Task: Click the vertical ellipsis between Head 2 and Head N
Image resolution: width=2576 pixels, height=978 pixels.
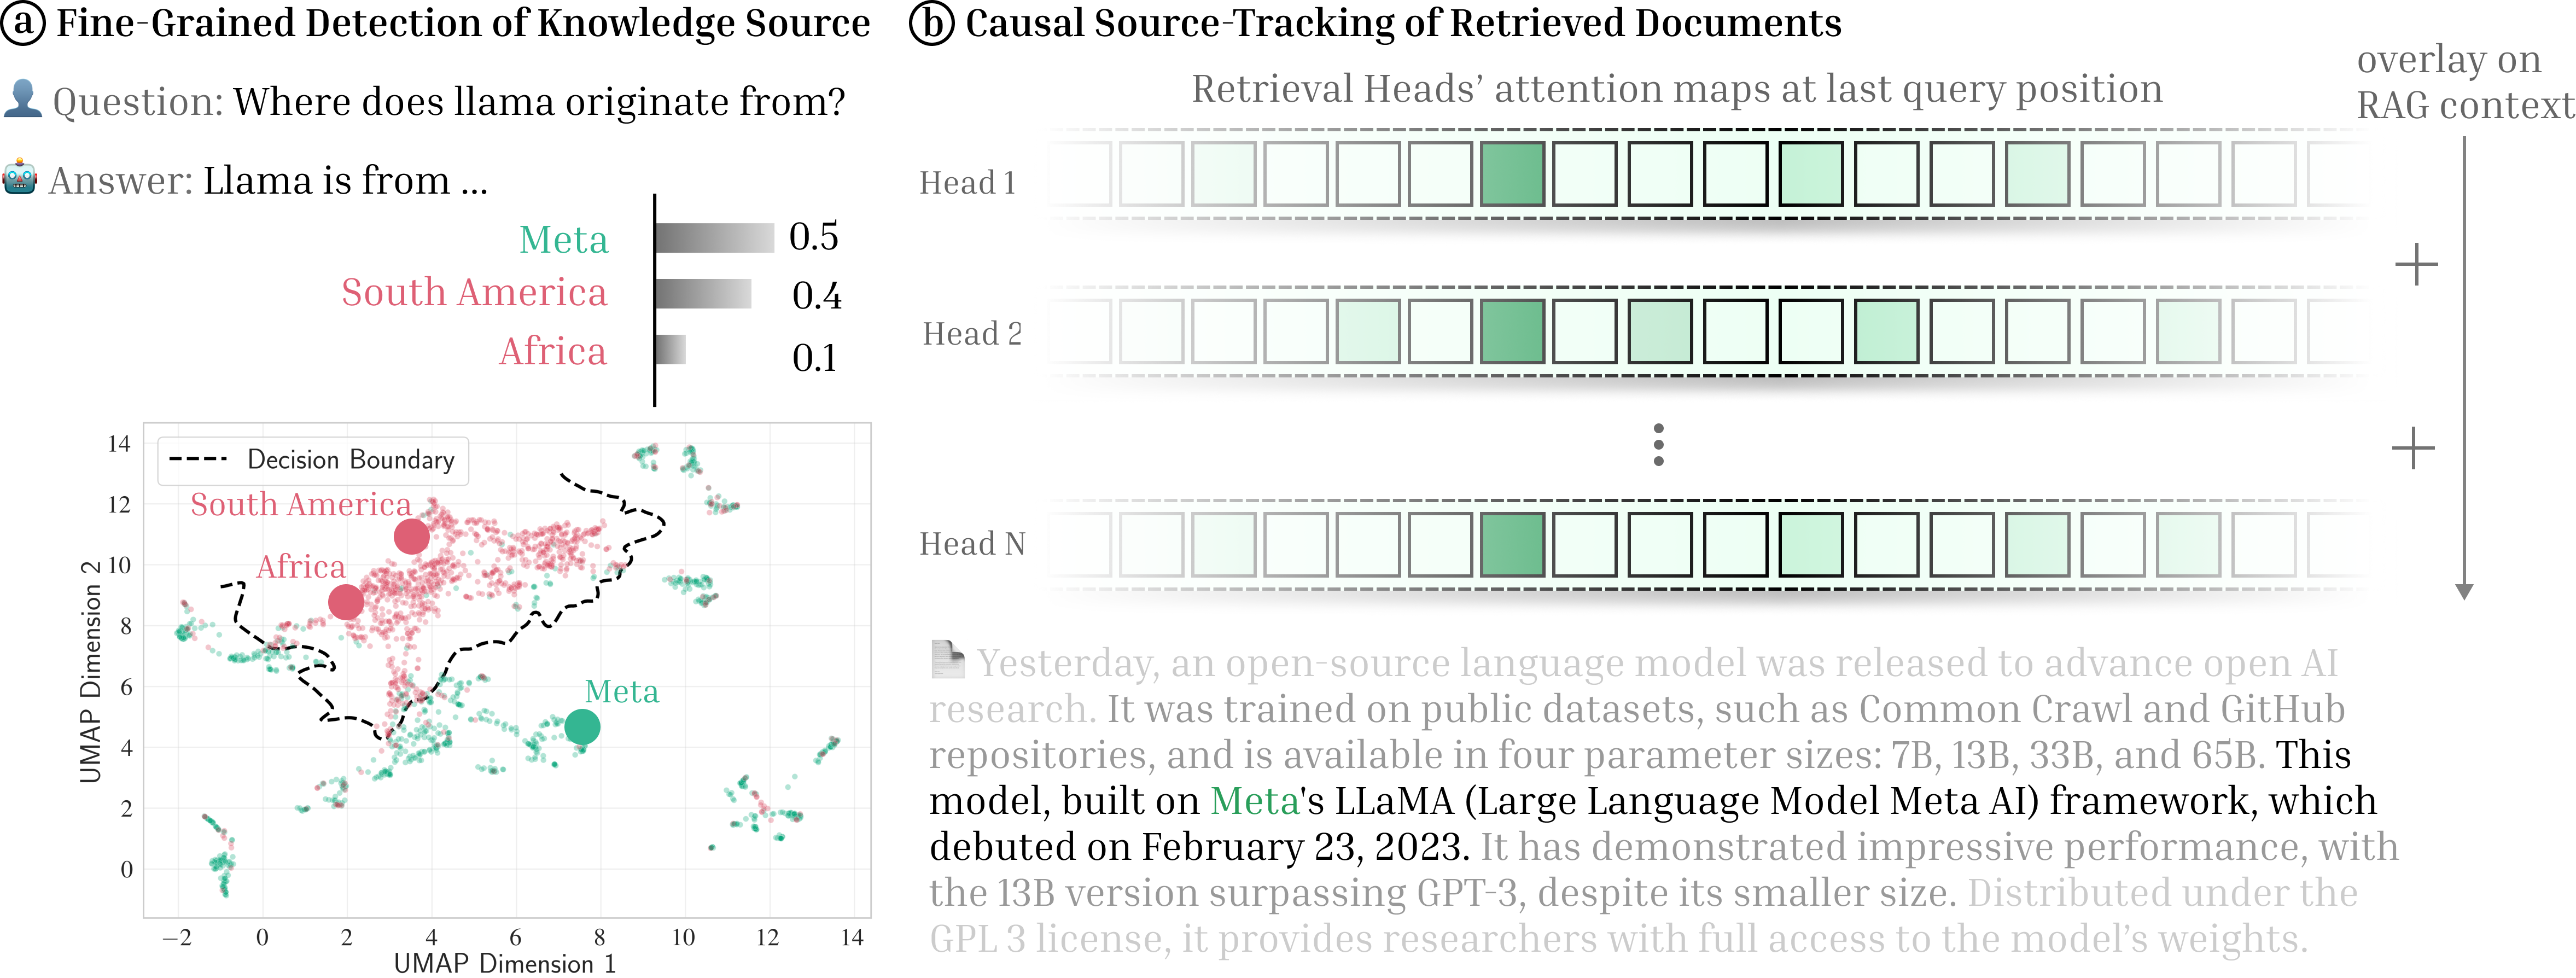Action: point(1658,444)
